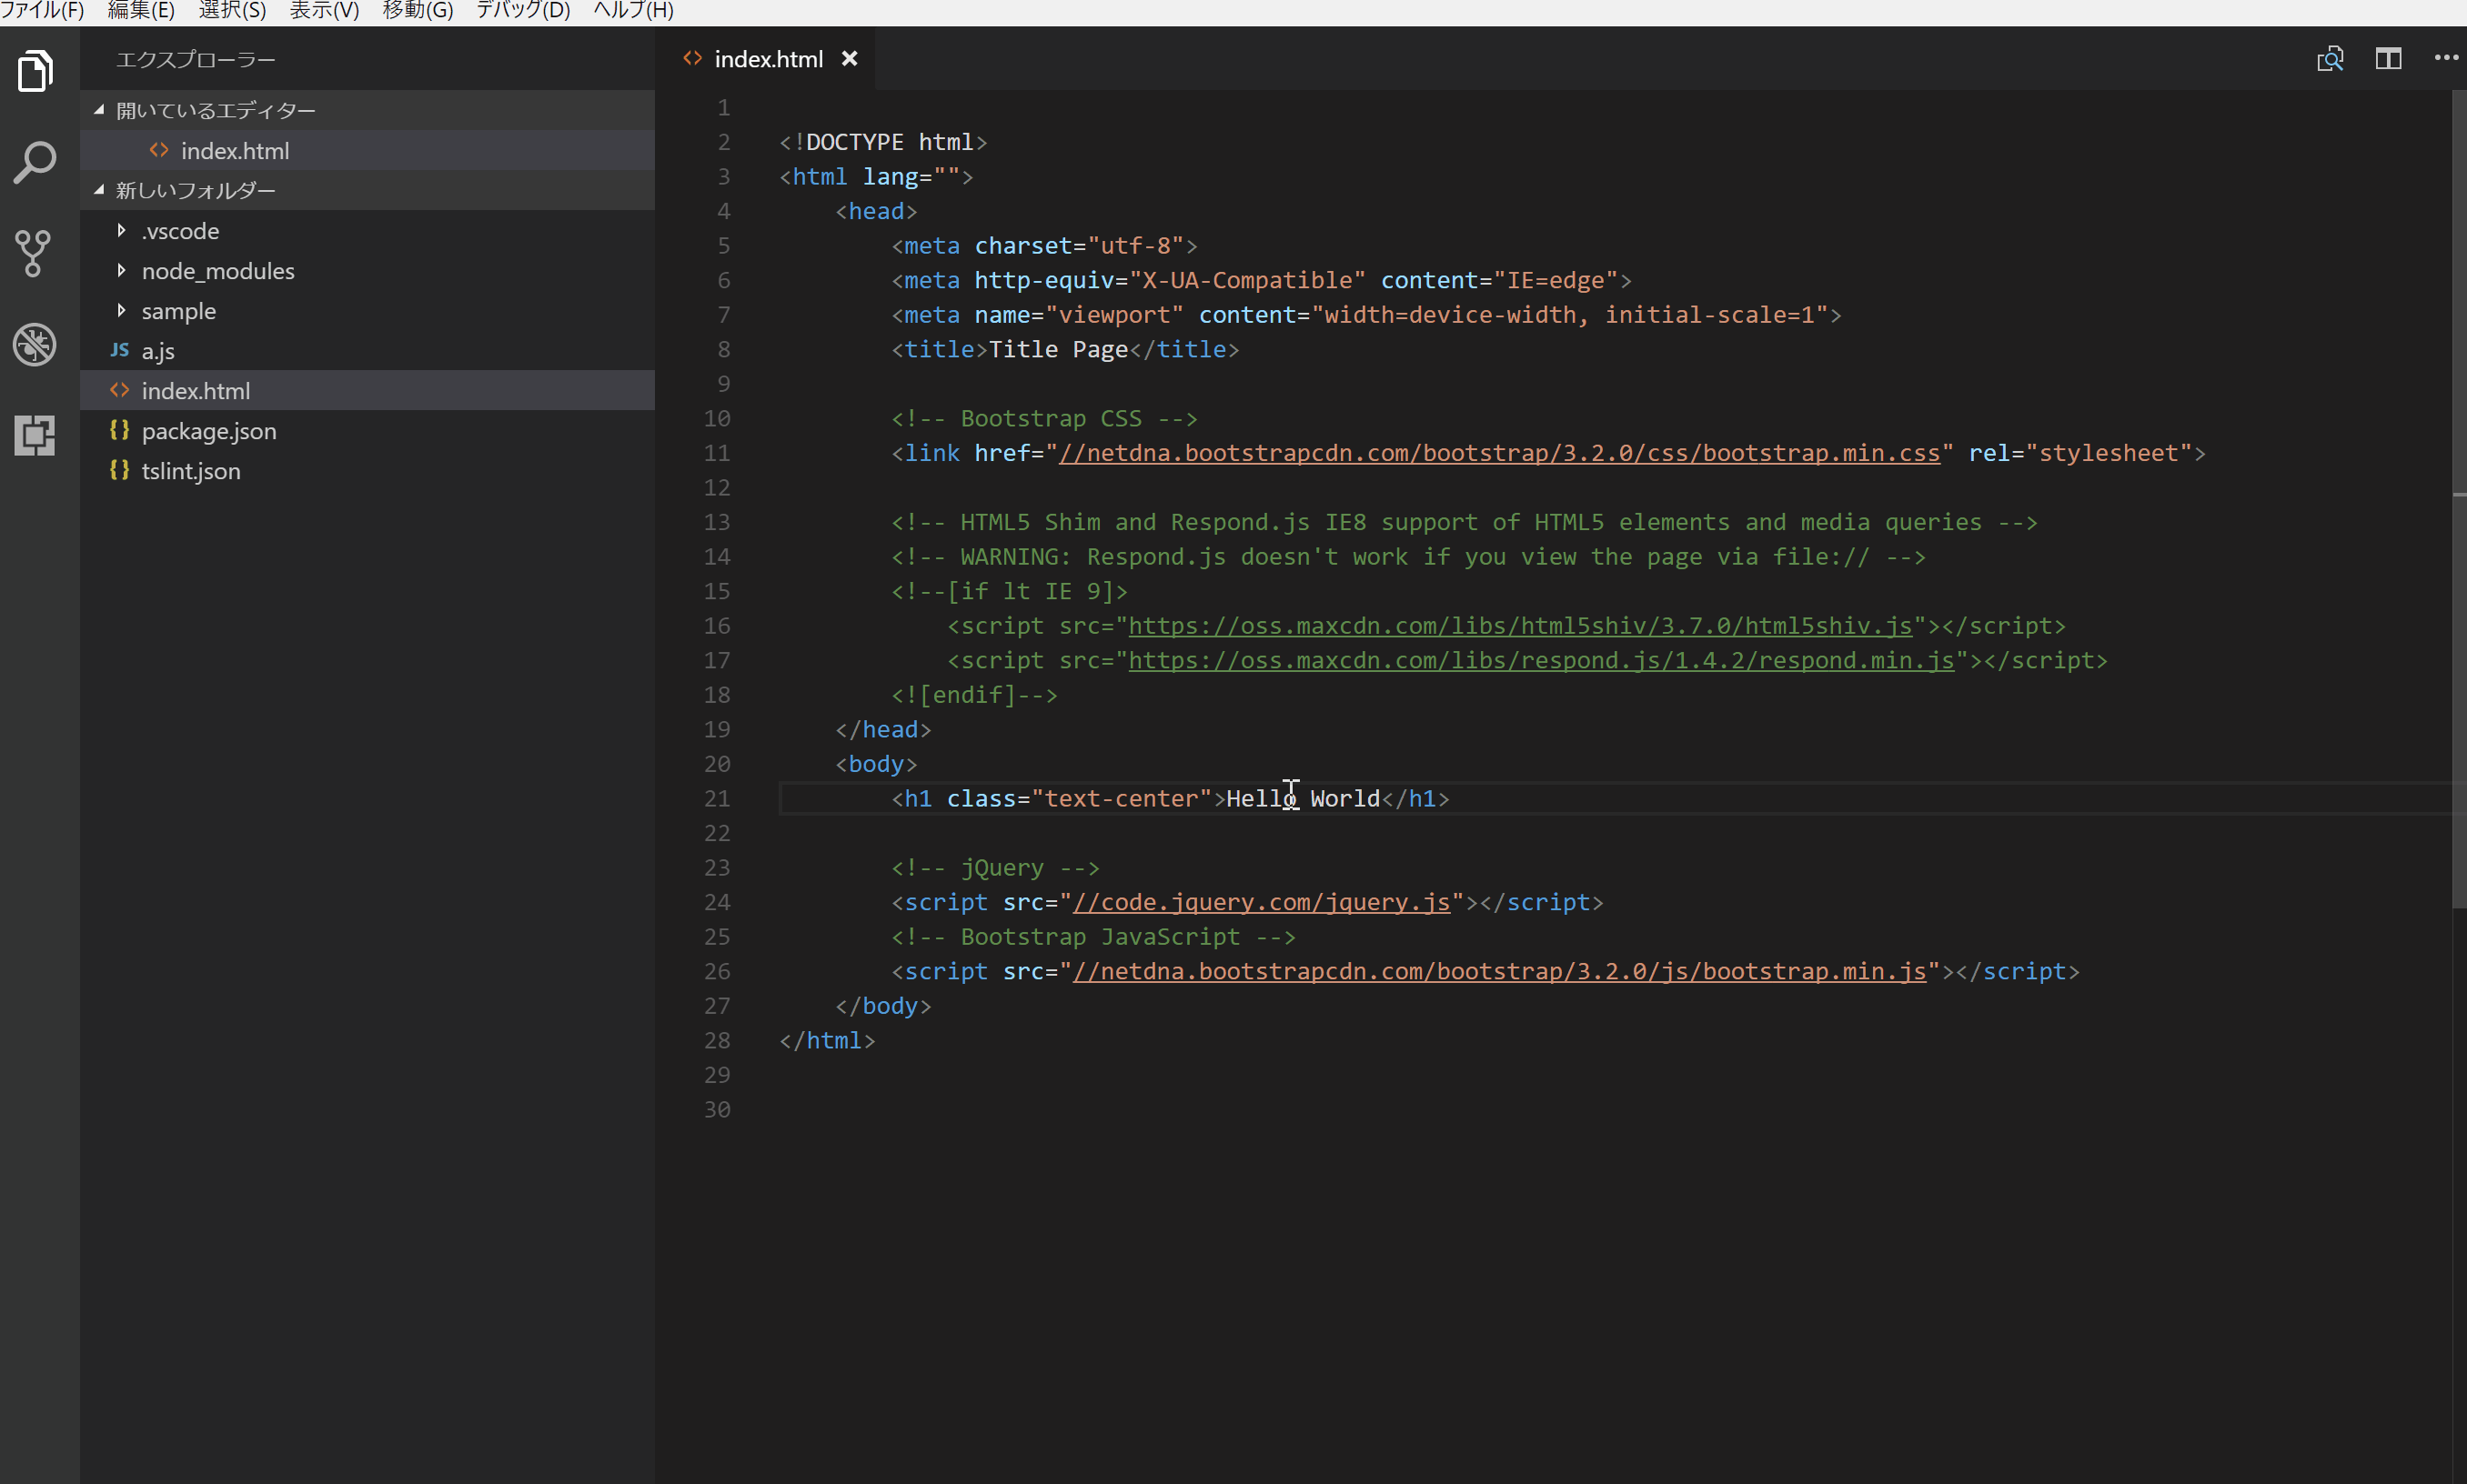The height and width of the screenshot is (1484, 2467).
Task: Split the editor with split icon
Action: point(2388,59)
